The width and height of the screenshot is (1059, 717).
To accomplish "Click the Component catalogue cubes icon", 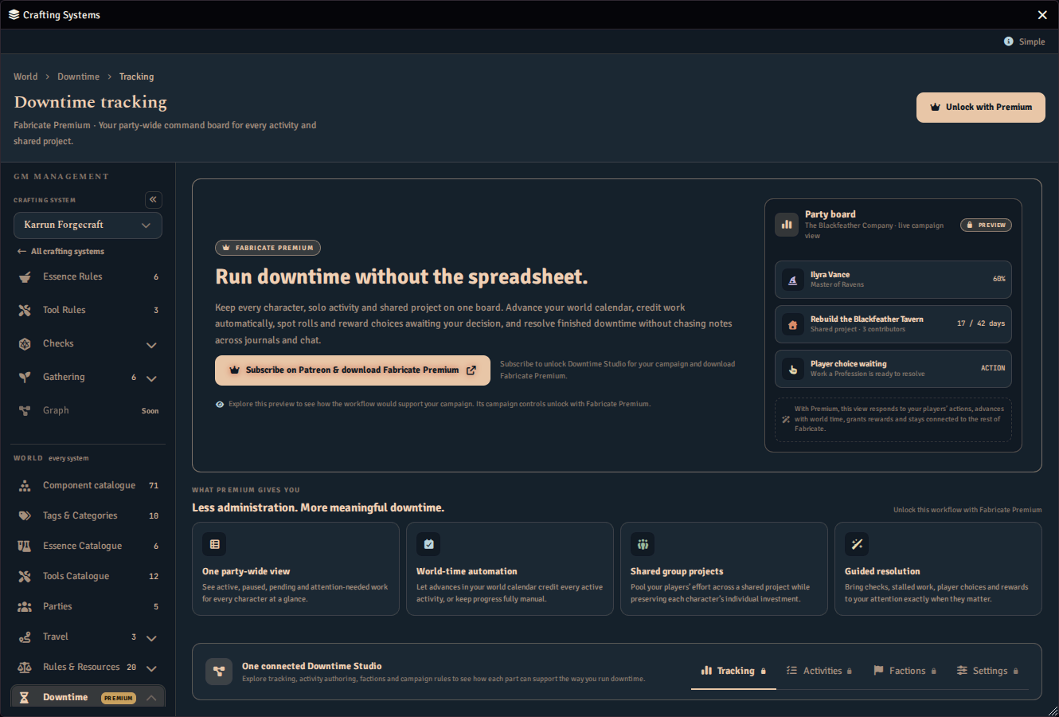I will click(25, 486).
